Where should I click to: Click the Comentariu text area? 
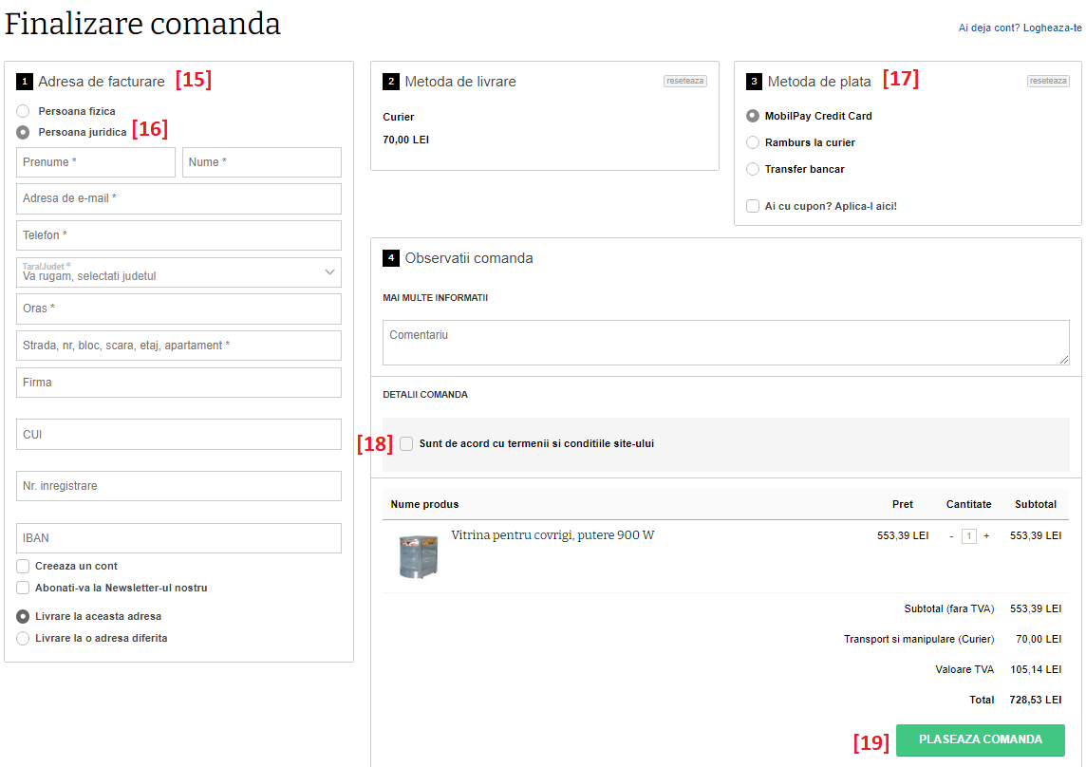[725, 340]
